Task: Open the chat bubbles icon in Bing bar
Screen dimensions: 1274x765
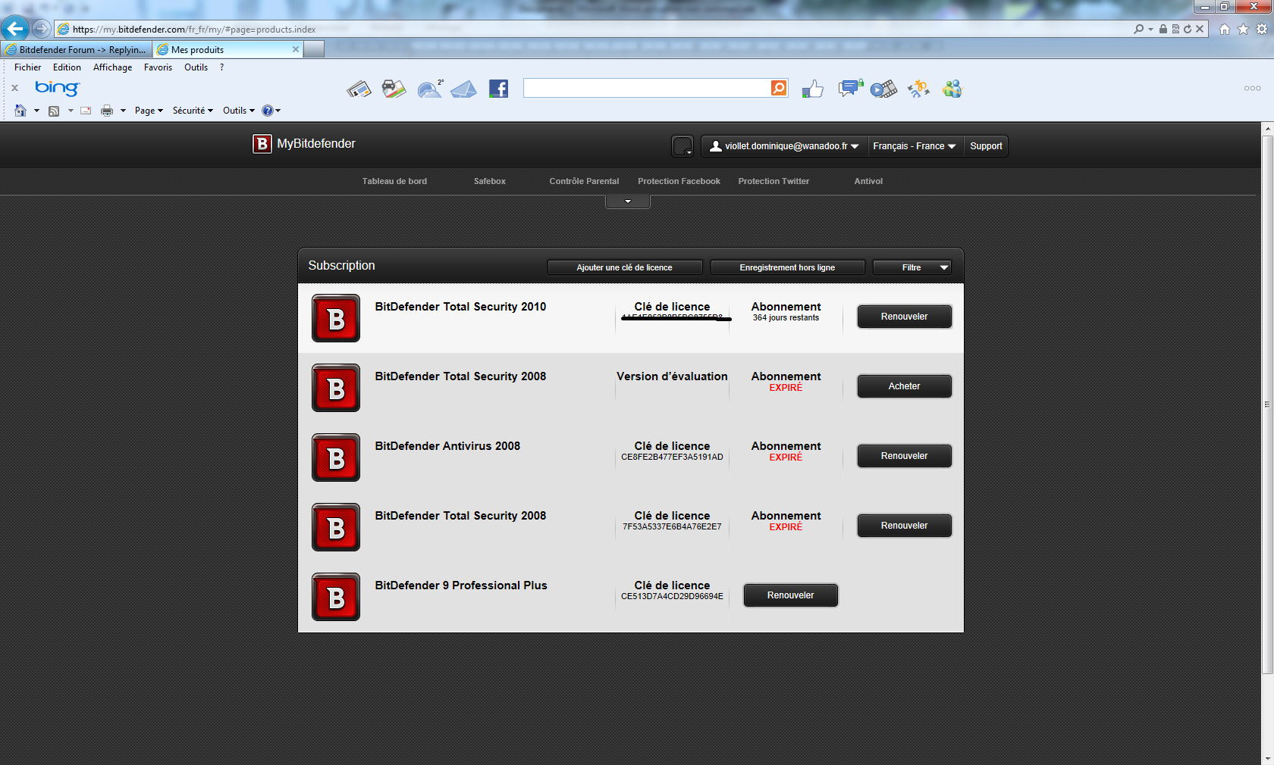Action: pyautogui.click(x=851, y=89)
